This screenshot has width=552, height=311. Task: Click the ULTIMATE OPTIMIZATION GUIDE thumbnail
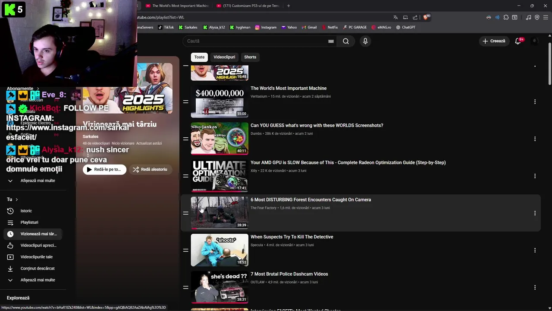click(220, 176)
